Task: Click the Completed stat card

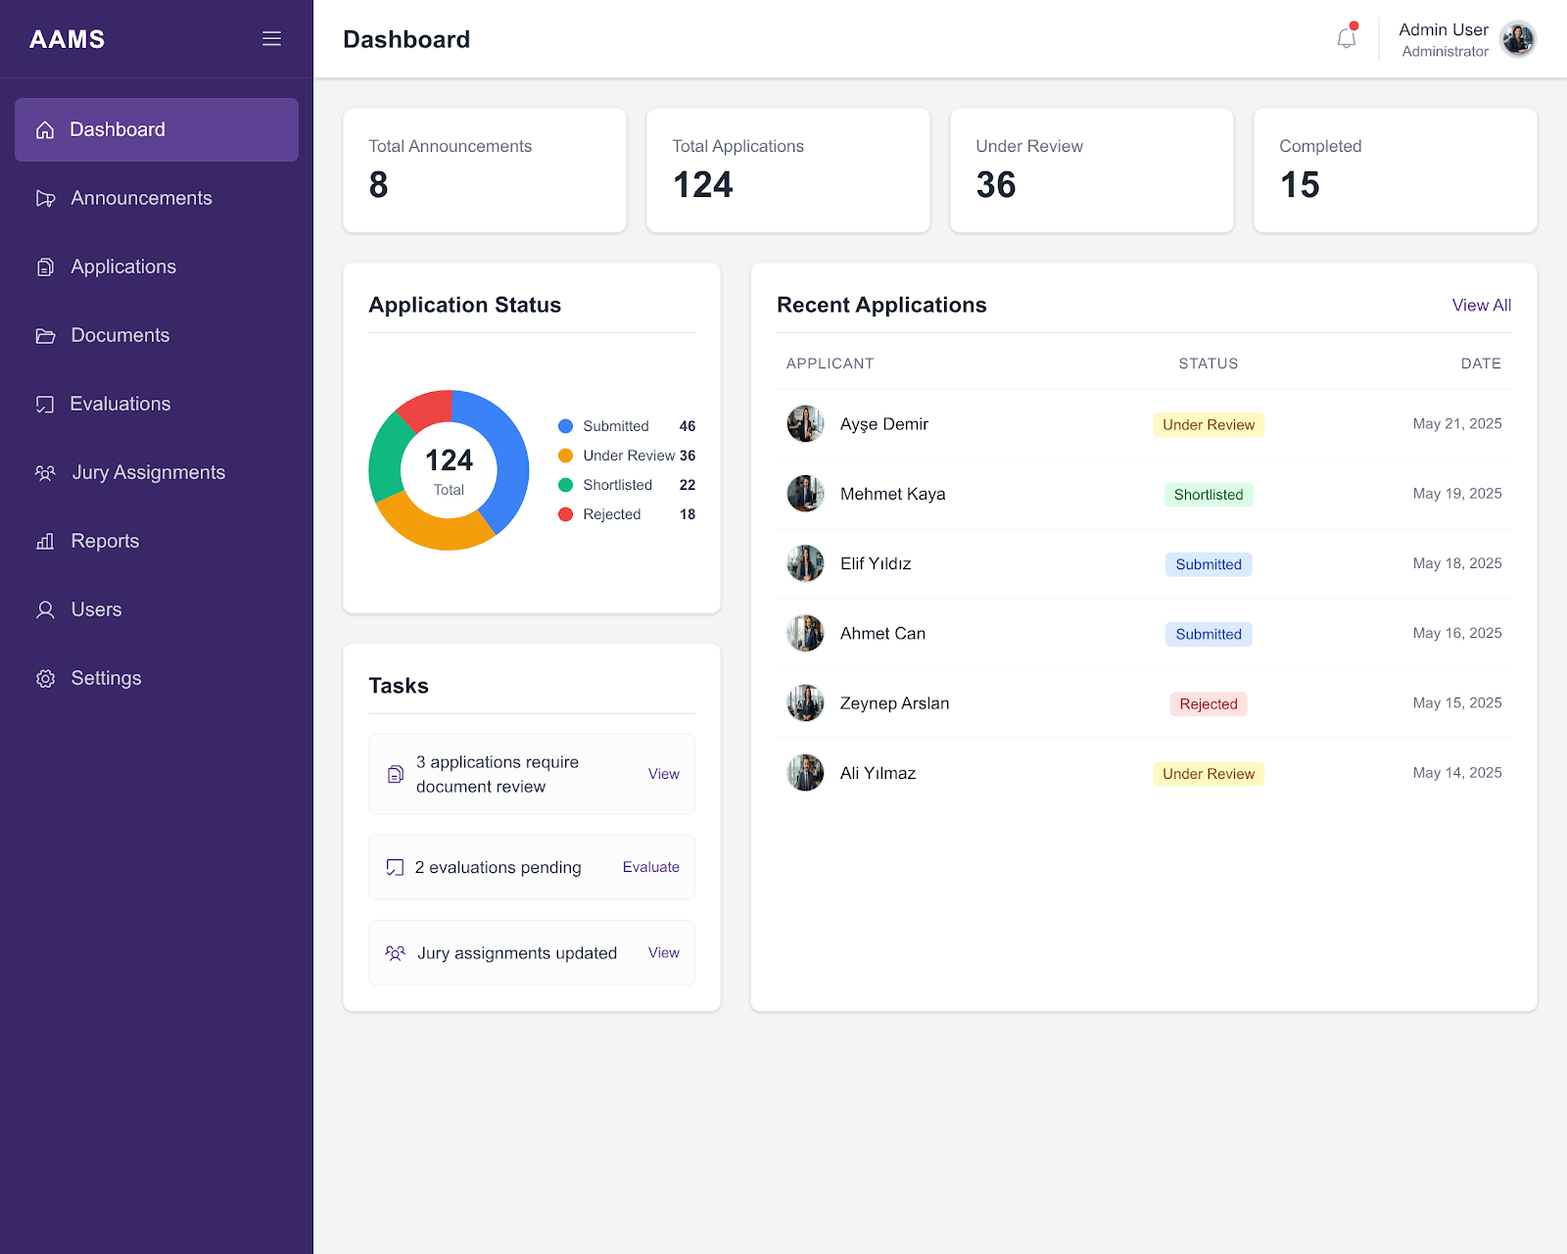Action: pyautogui.click(x=1396, y=170)
